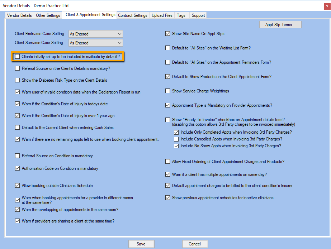The width and height of the screenshot is (331, 249).
Task: Enable Show Service Charge Weightings
Action: [167, 91]
